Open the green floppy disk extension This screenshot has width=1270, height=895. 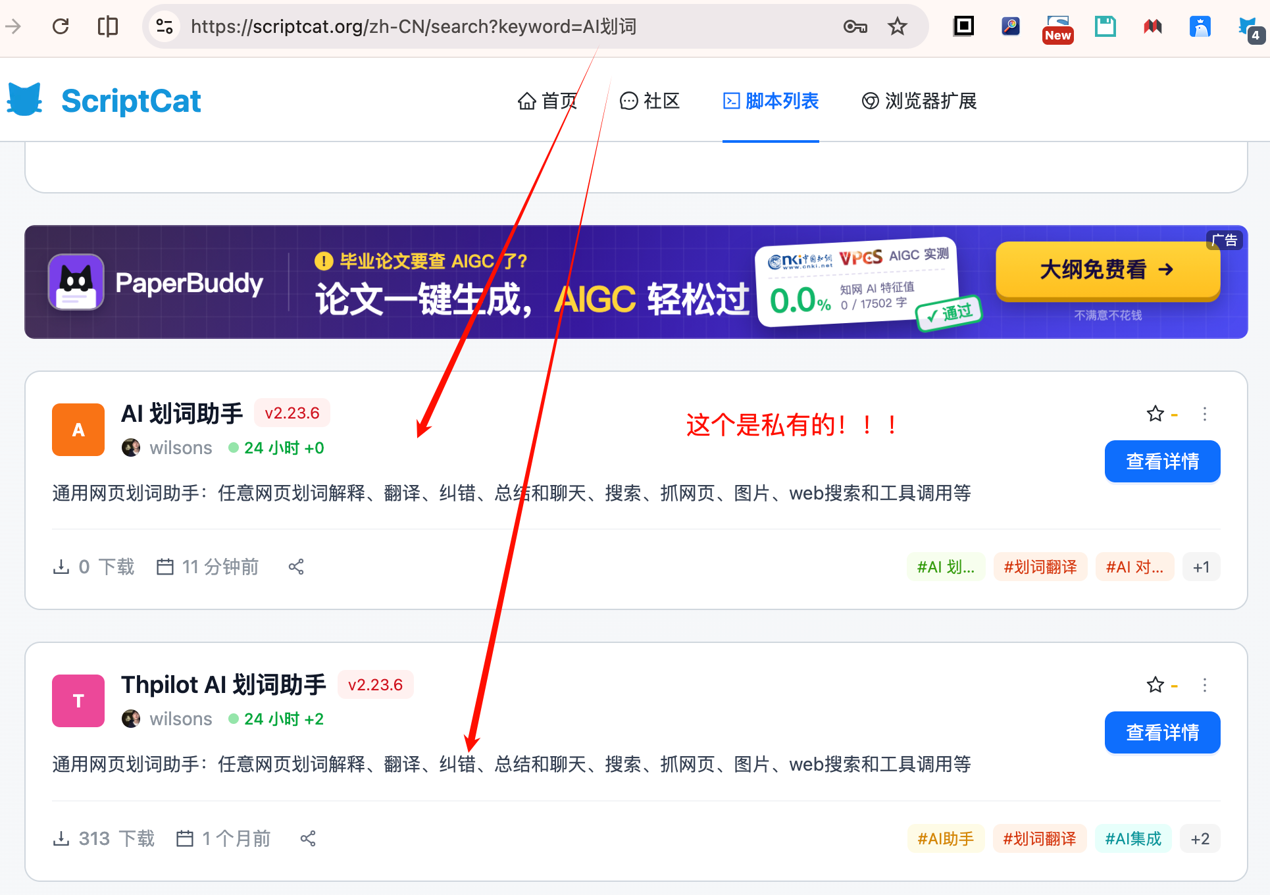tap(1105, 26)
